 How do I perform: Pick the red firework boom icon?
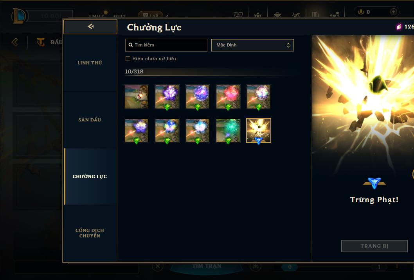(x=228, y=97)
